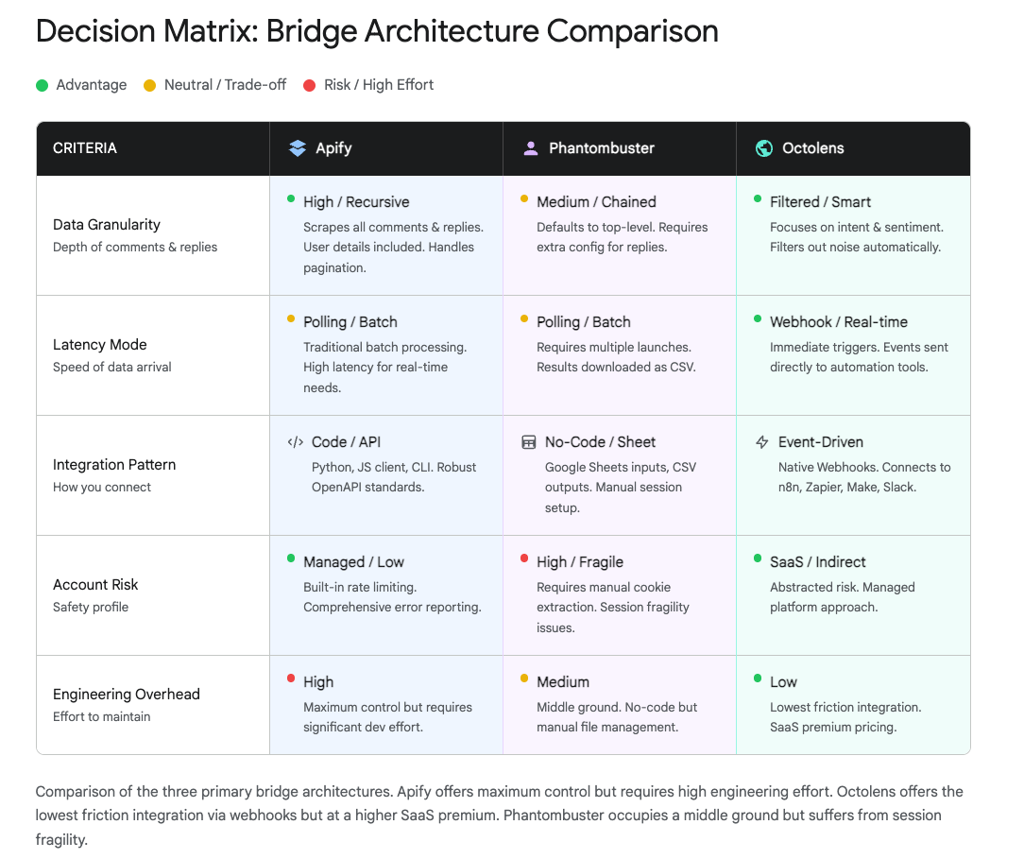Viewport: 1024px width, 859px height.
Task: Click the green dot beside Webhook / Real-time
Action: click(758, 318)
